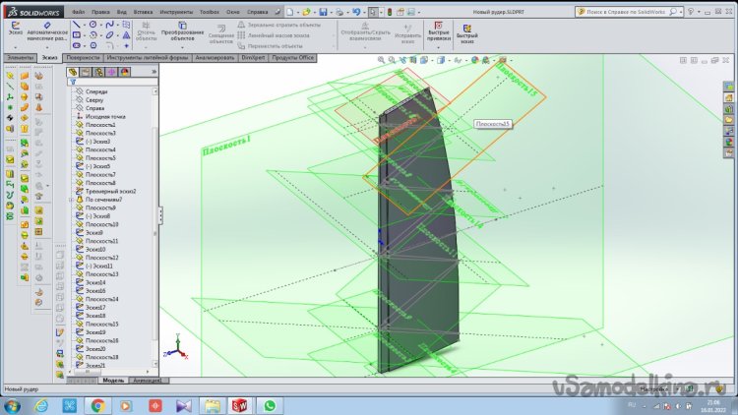The width and height of the screenshot is (738, 415).
Task: Expand the По сечениям7 feature node
Action: (x=72, y=200)
